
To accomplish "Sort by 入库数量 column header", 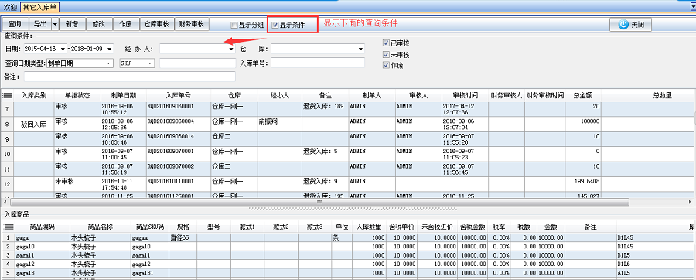I will 370,227.
